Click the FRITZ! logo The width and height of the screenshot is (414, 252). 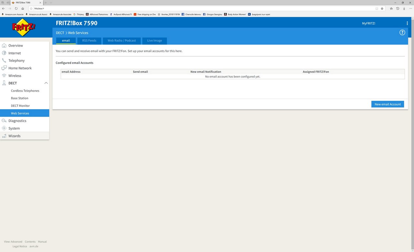[24, 27]
